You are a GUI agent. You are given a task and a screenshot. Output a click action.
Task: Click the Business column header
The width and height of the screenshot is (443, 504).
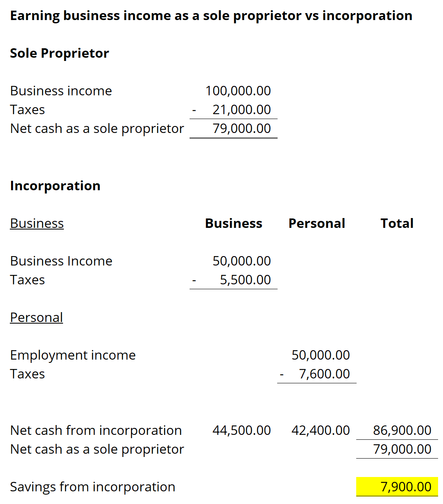234,223
